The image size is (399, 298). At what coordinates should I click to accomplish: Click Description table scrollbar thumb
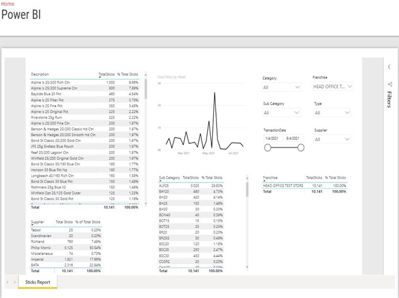point(146,89)
